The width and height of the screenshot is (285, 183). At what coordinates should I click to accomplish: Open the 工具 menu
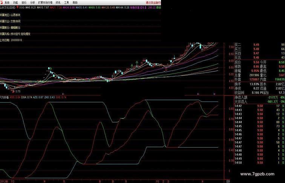[66, 3]
